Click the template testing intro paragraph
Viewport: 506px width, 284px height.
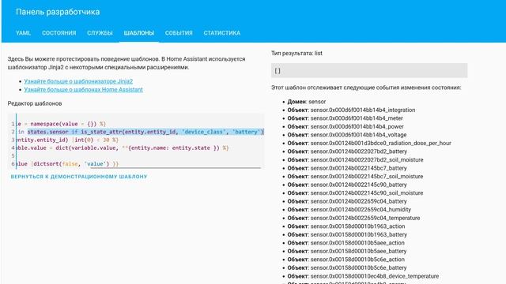pos(126,63)
